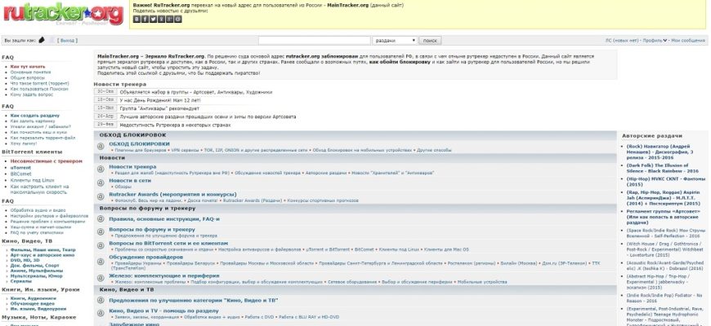
Task: Open the Новости в сети forum
Action: pyautogui.click(x=130, y=180)
